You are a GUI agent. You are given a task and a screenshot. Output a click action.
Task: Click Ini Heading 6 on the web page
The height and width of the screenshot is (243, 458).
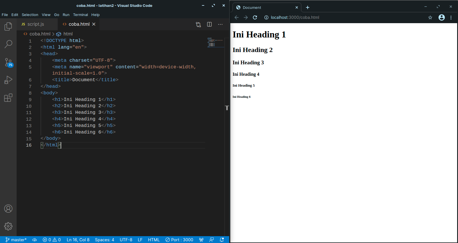pos(241,97)
